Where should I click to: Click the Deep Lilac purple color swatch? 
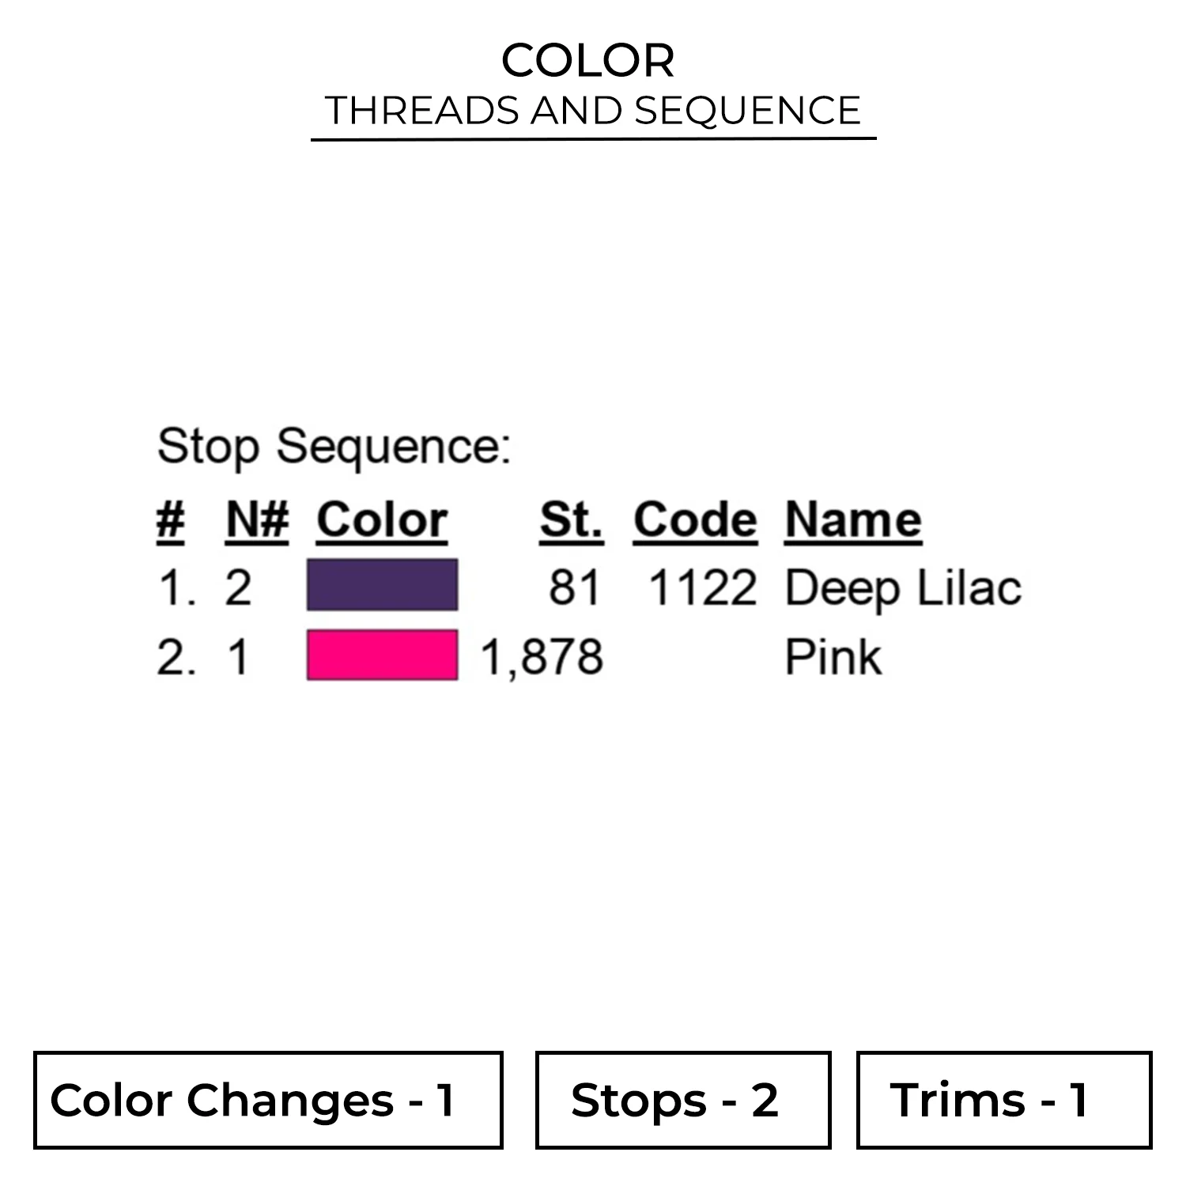[x=382, y=585]
